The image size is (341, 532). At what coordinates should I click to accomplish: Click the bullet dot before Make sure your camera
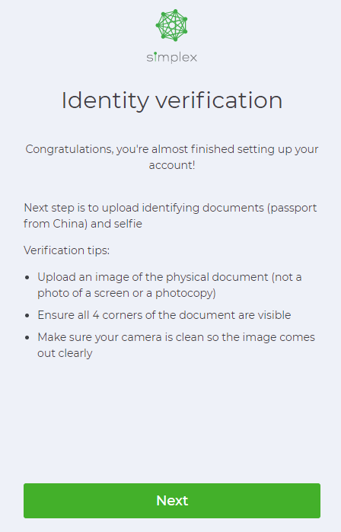click(27, 338)
